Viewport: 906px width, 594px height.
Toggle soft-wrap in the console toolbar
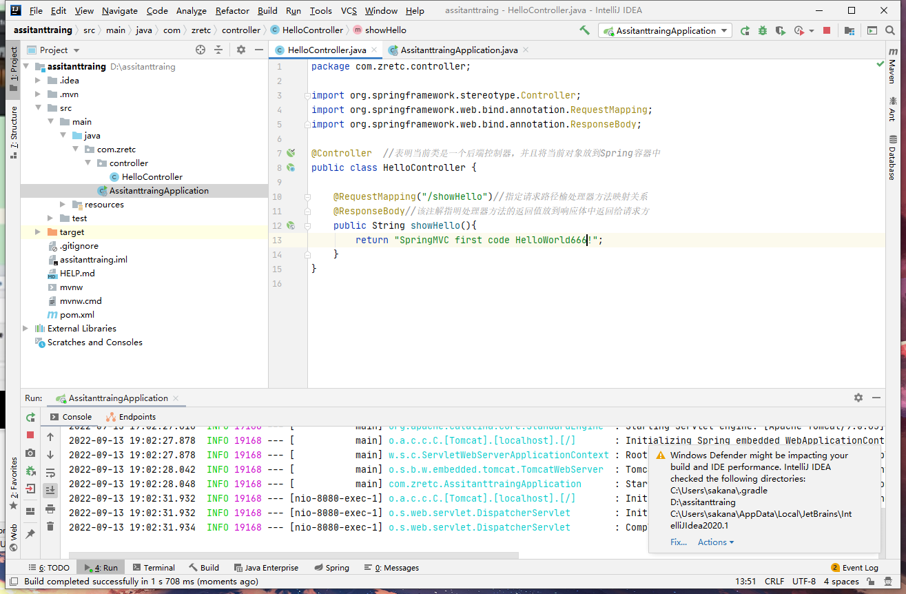(x=50, y=472)
